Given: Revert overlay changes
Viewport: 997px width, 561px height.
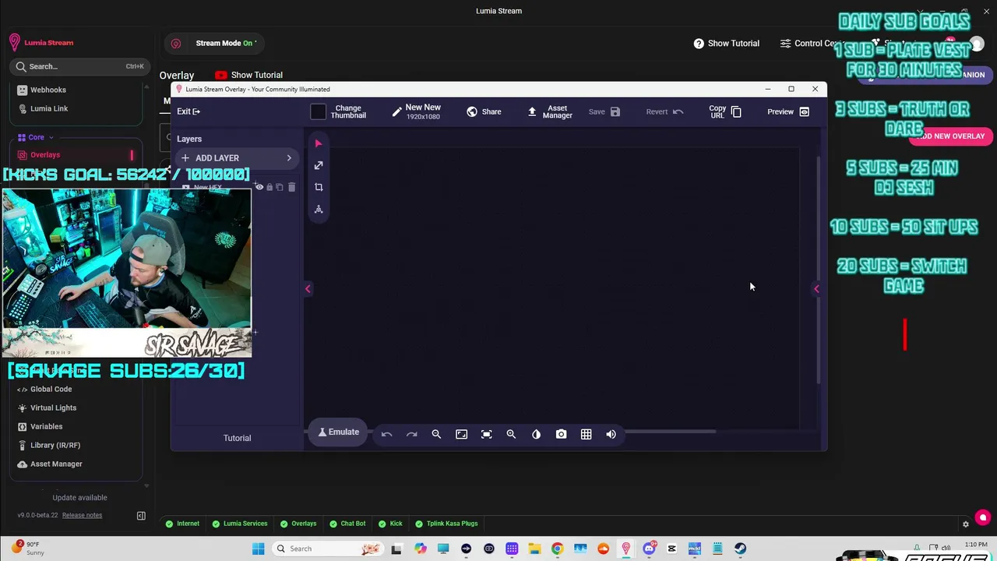Looking at the screenshot, I should 664,111.
